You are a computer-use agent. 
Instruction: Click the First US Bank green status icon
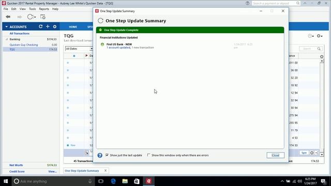pos(102,44)
